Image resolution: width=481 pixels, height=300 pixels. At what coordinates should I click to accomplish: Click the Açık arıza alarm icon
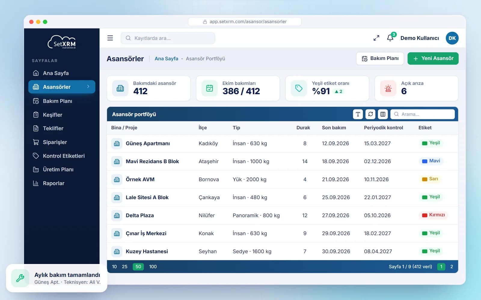click(388, 88)
